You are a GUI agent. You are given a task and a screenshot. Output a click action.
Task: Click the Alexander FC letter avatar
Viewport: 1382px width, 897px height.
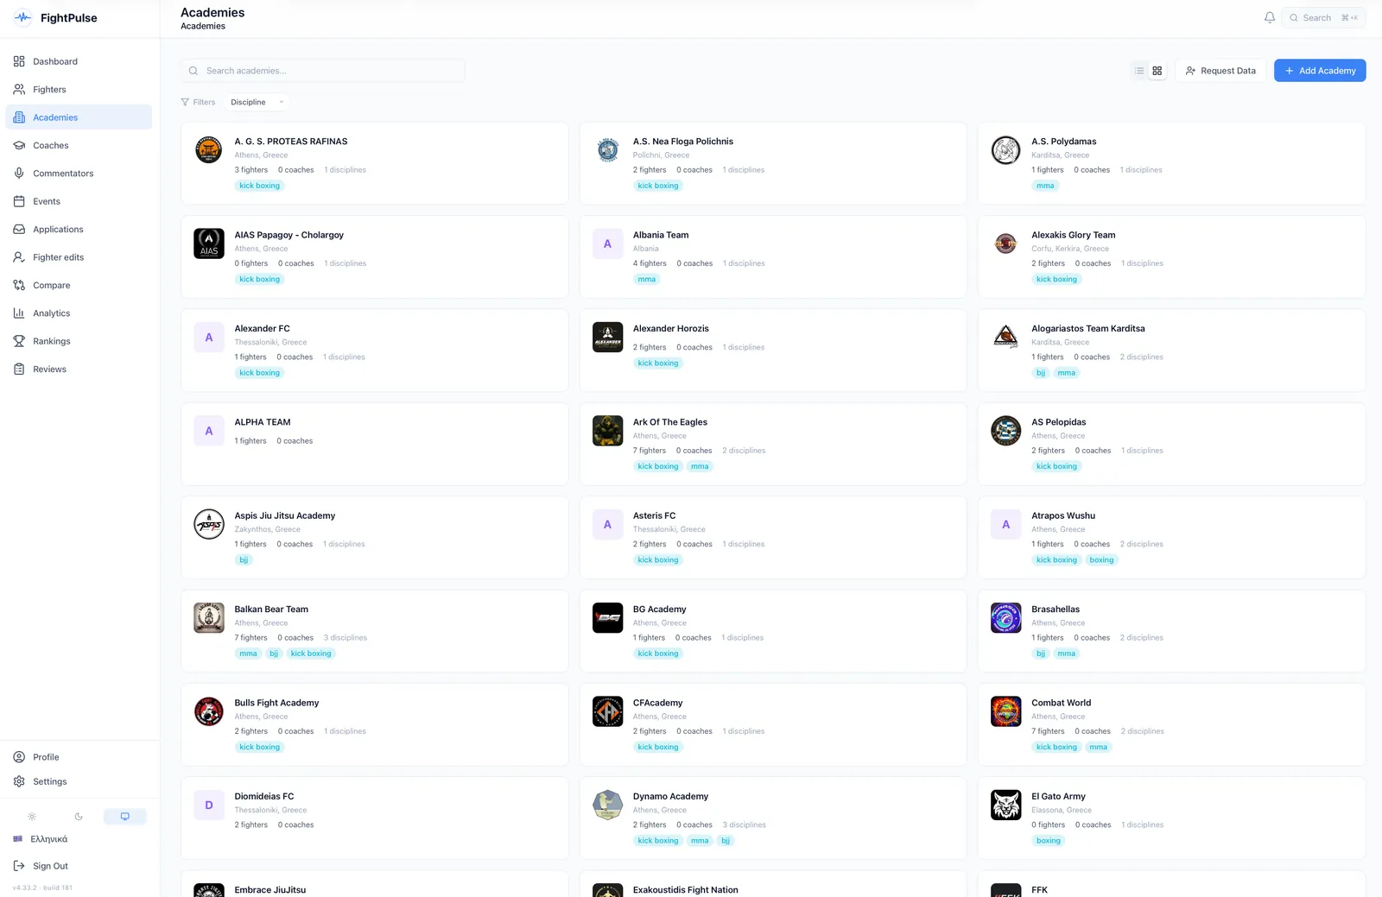[209, 338]
